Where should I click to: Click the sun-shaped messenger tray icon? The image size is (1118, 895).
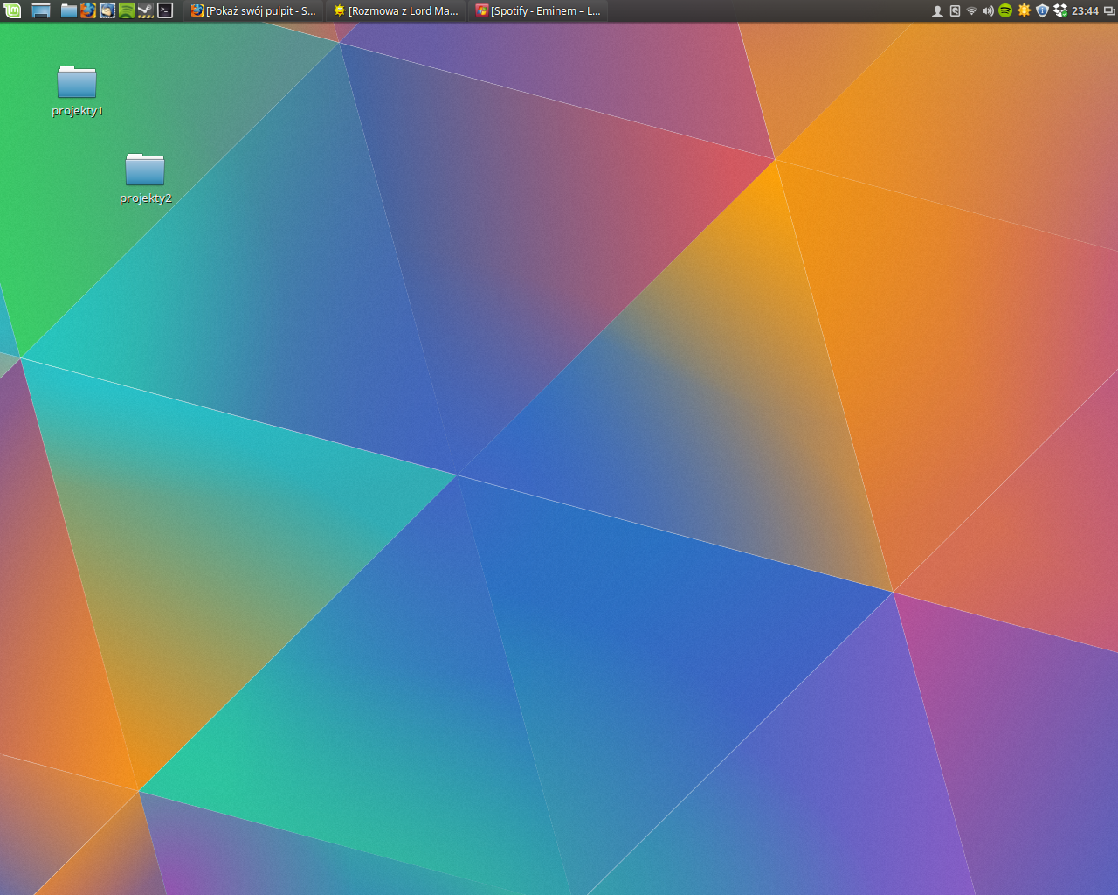[x=1024, y=10]
